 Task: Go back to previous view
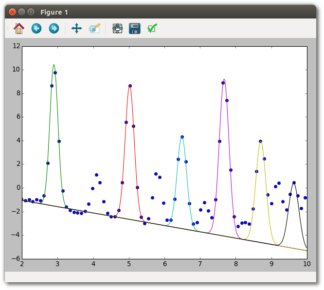(36, 28)
